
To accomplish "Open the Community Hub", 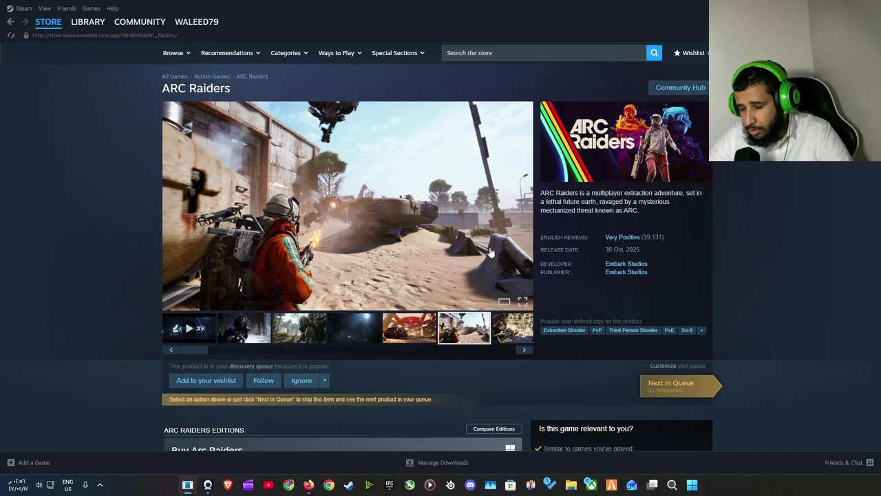I will tap(680, 87).
